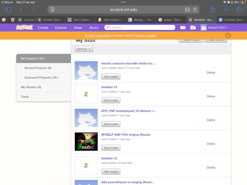This screenshot has height=185, width=247.
Task: Open the Explore menu item
Action: click(61, 27)
